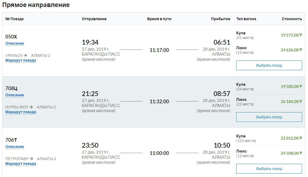Select Люкс price 24 508,00 for train 706Т
The image size is (308, 177).
click(291, 153)
